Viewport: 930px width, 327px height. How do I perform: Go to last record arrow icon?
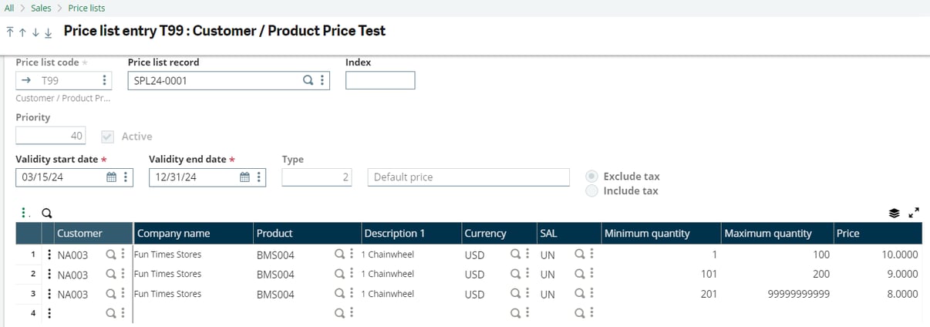(48, 32)
